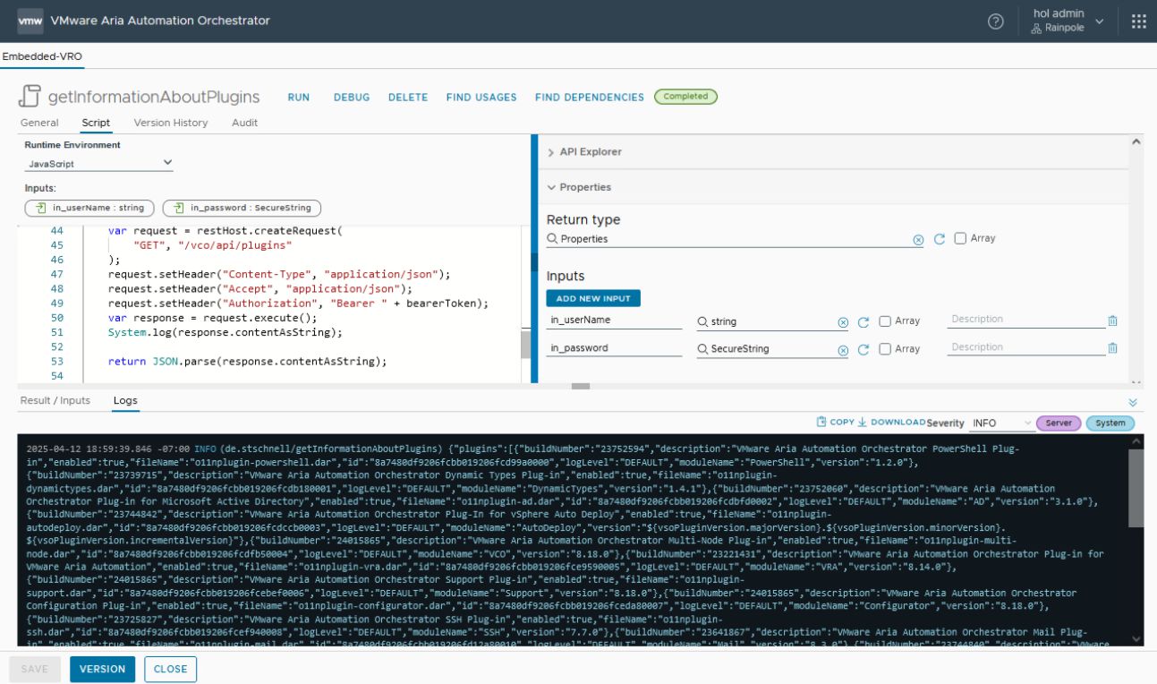Click the script action icon beside getInformationAboutPlugins
Image resolution: width=1157 pixels, height=684 pixels.
tap(30, 96)
